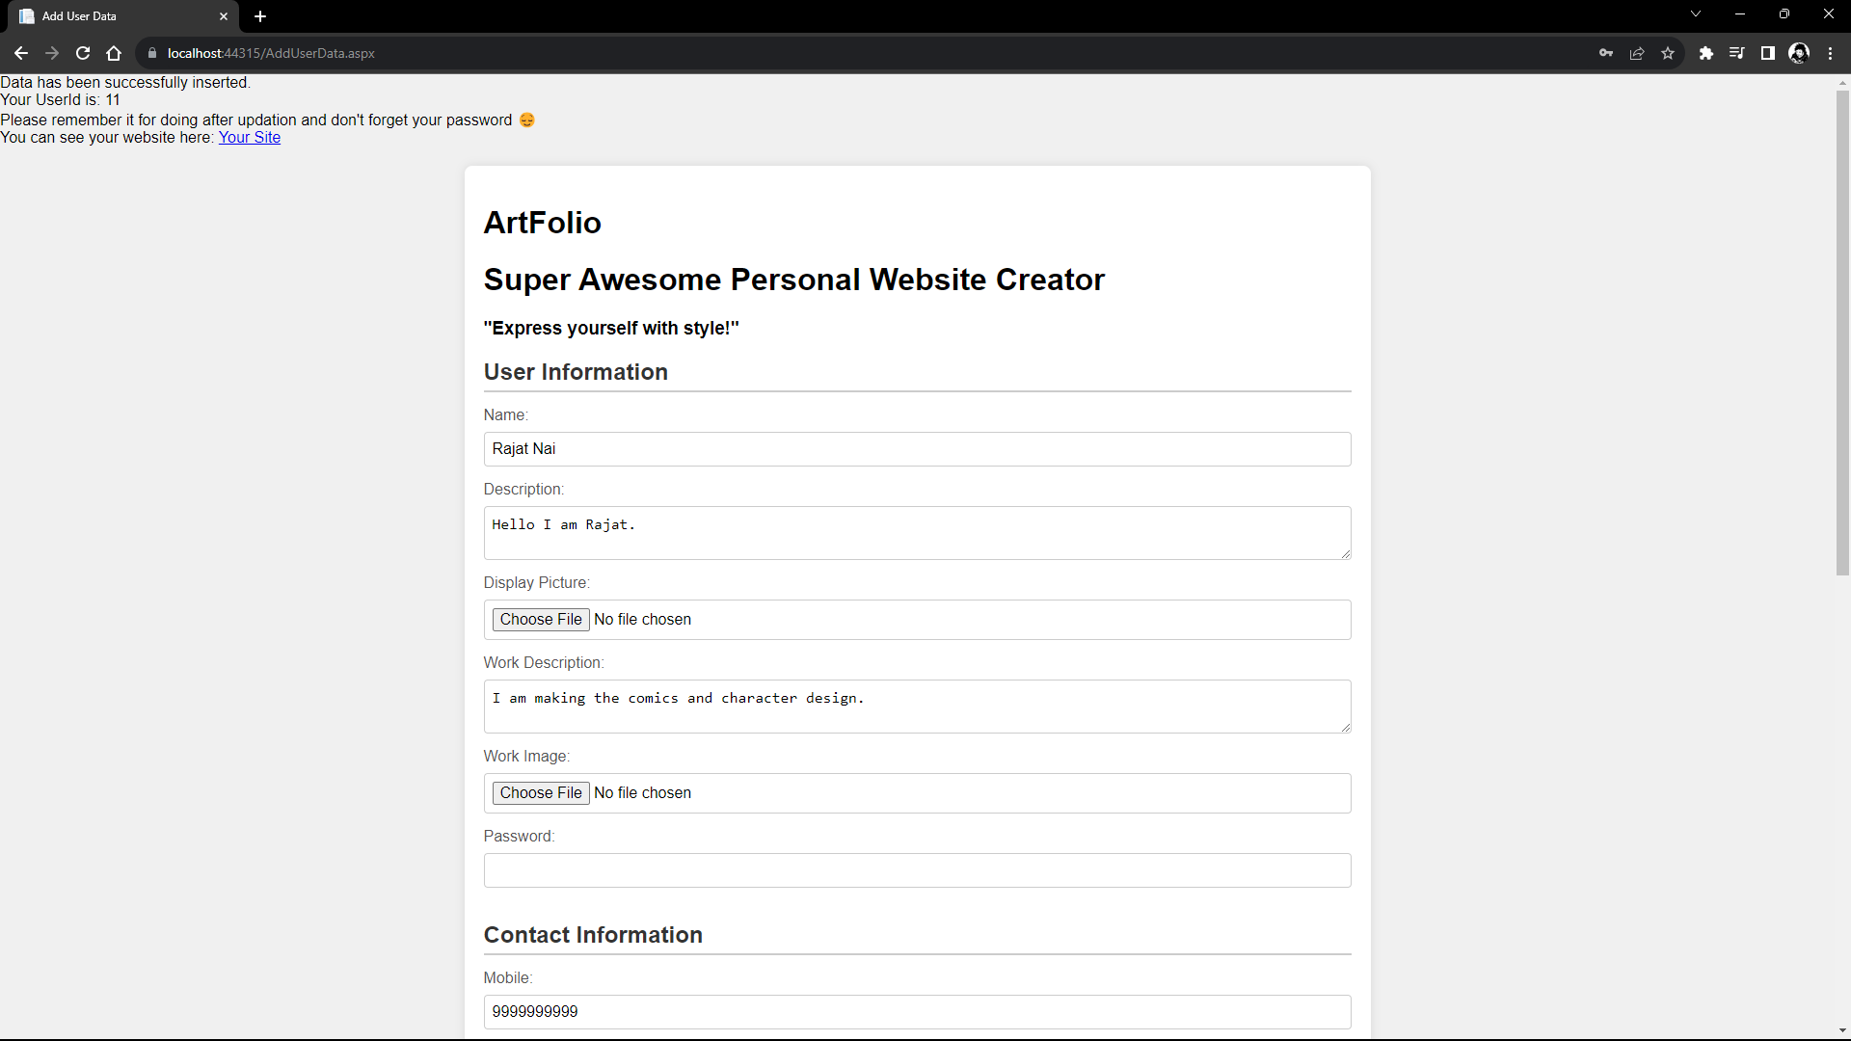Click the browser back arrow
Screen dimensions: 1851x1041
(21, 53)
